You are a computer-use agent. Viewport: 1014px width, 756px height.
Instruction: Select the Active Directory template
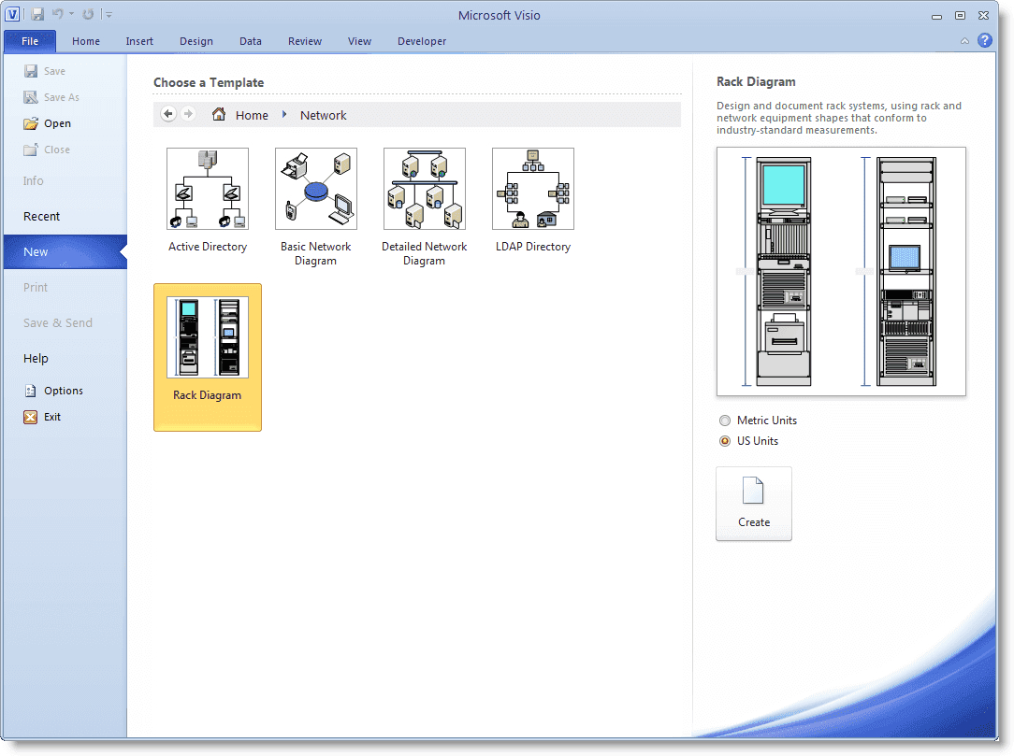click(208, 200)
